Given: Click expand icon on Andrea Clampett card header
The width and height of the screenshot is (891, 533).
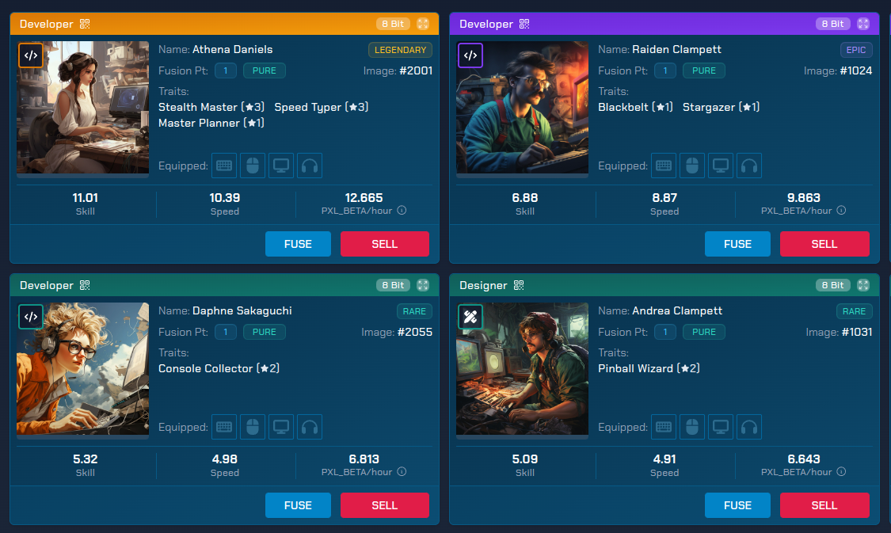Looking at the screenshot, I should pos(862,285).
